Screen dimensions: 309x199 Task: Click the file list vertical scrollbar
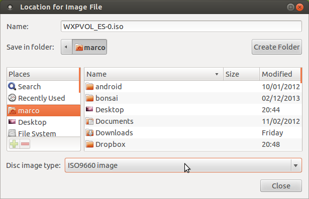[x=301, y=75]
